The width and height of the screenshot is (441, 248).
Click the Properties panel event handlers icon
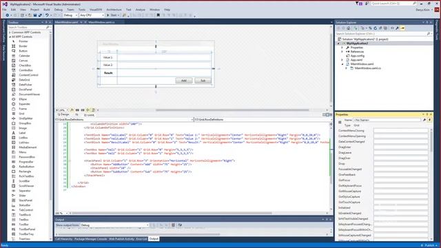[429, 120]
